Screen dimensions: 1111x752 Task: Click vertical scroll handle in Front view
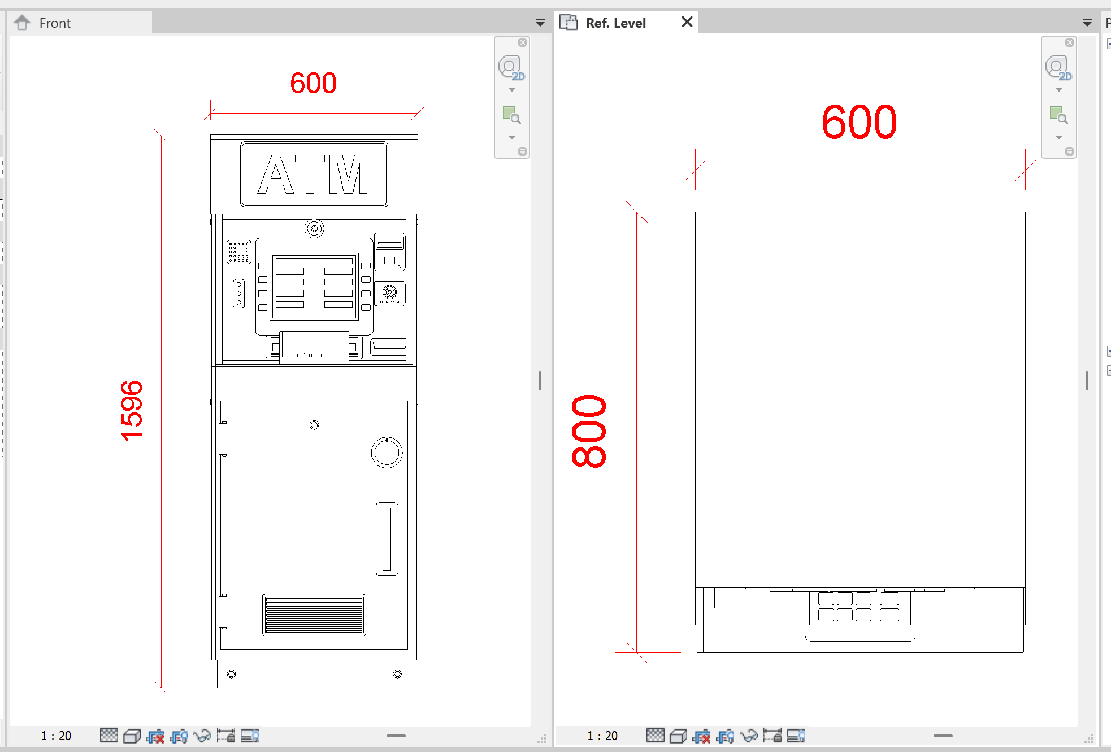click(540, 381)
